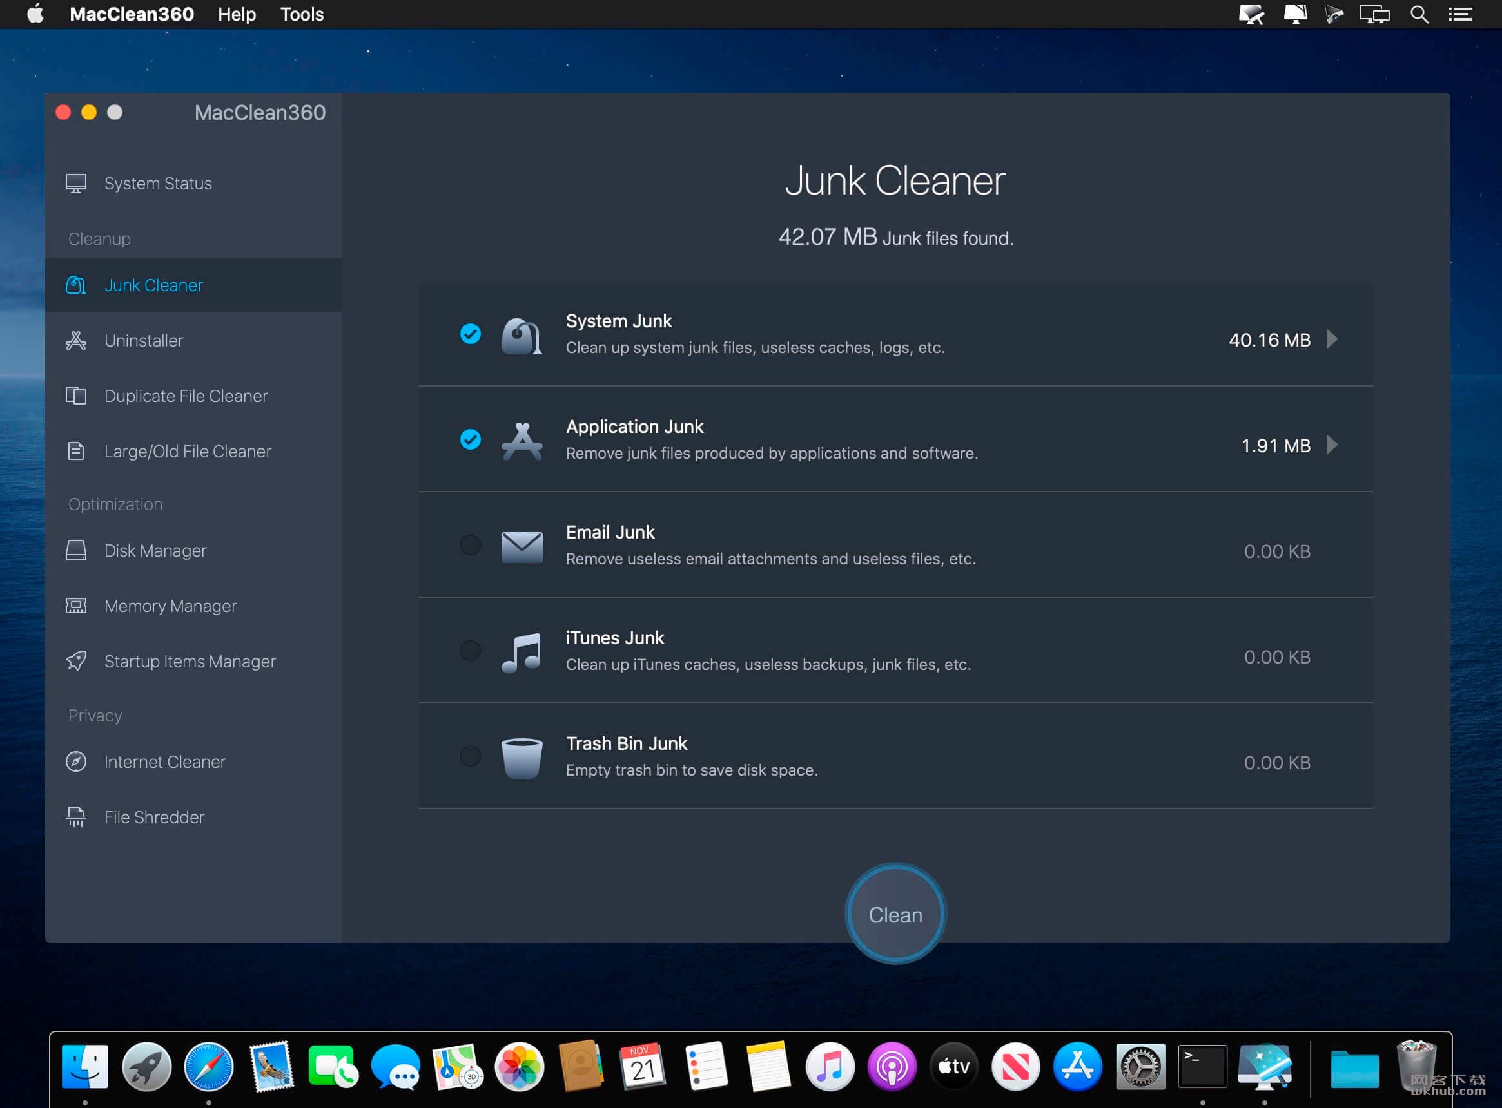Open Large/Old File Cleaner
The height and width of the screenshot is (1108, 1502).
[193, 452]
